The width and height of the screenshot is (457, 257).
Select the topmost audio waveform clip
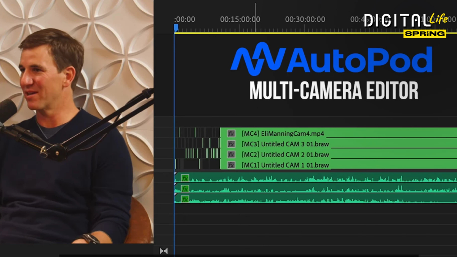coord(305,178)
